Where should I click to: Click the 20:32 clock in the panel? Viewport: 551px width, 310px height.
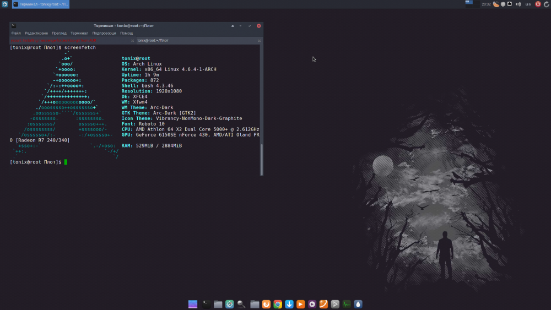(x=486, y=4)
